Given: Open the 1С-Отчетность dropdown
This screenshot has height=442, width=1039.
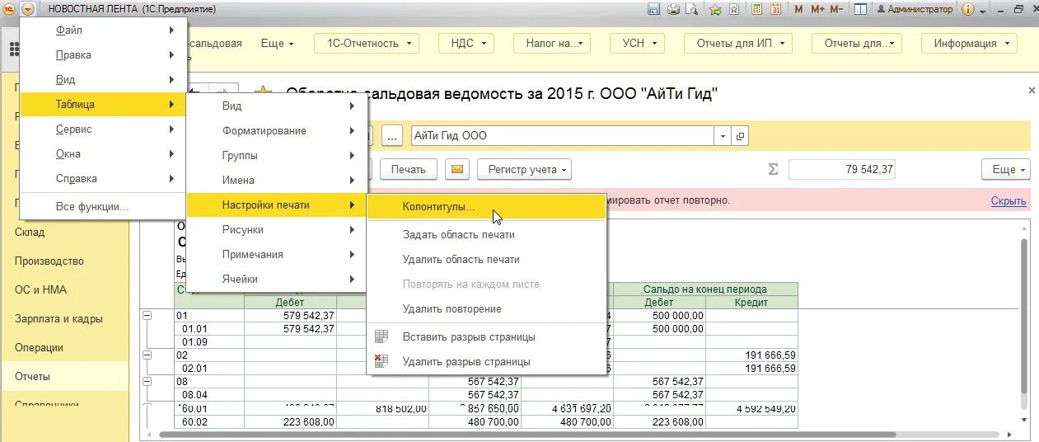Looking at the screenshot, I should [367, 44].
